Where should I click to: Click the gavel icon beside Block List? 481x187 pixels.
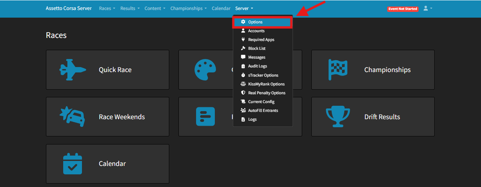pyautogui.click(x=243, y=48)
